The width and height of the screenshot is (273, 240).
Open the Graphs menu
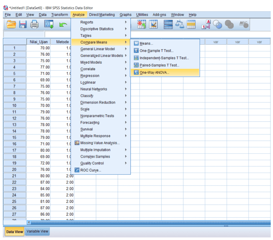126,15
